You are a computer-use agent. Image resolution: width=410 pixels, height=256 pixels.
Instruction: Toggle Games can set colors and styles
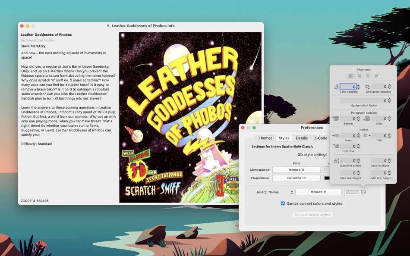point(283,203)
